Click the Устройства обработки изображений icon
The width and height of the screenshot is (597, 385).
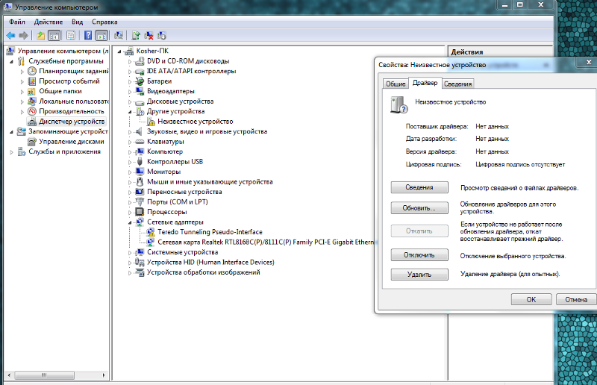[x=140, y=272]
